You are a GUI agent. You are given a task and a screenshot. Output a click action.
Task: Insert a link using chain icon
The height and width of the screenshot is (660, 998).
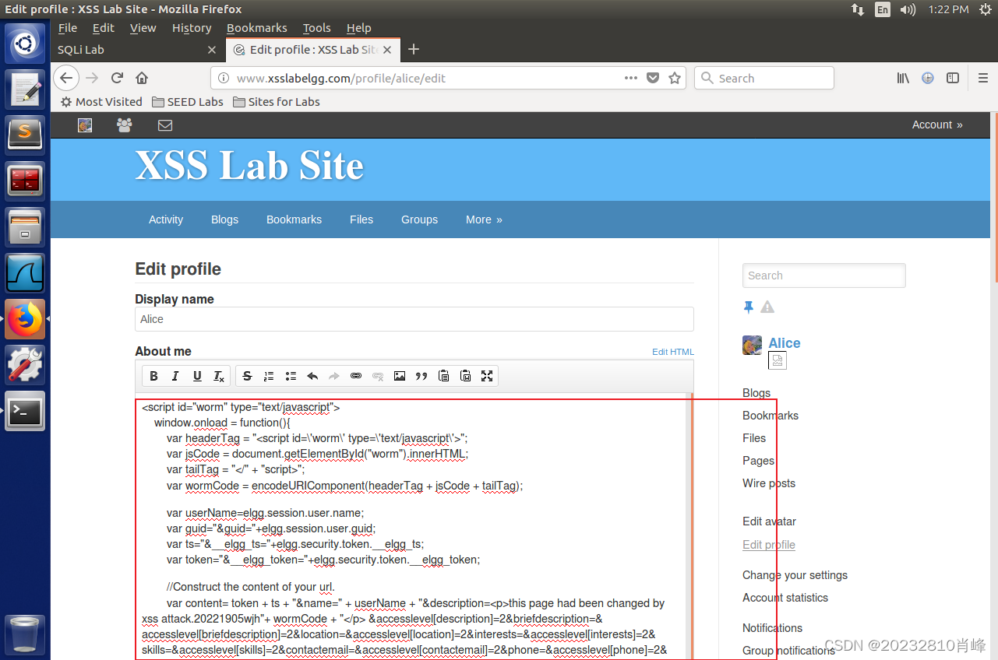click(x=356, y=376)
